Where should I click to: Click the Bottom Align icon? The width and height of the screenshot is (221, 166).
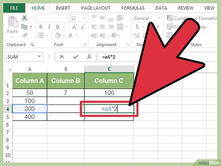tap(111, 19)
